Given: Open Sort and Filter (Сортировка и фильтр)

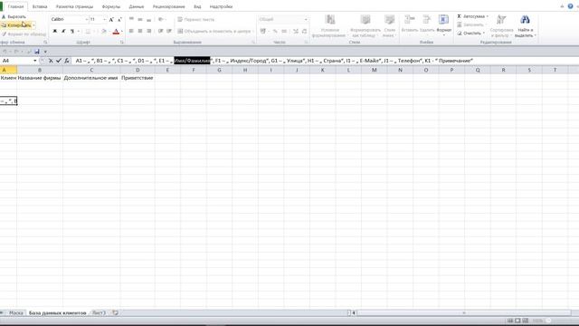Looking at the screenshot, I should click(x=501, y=26).
